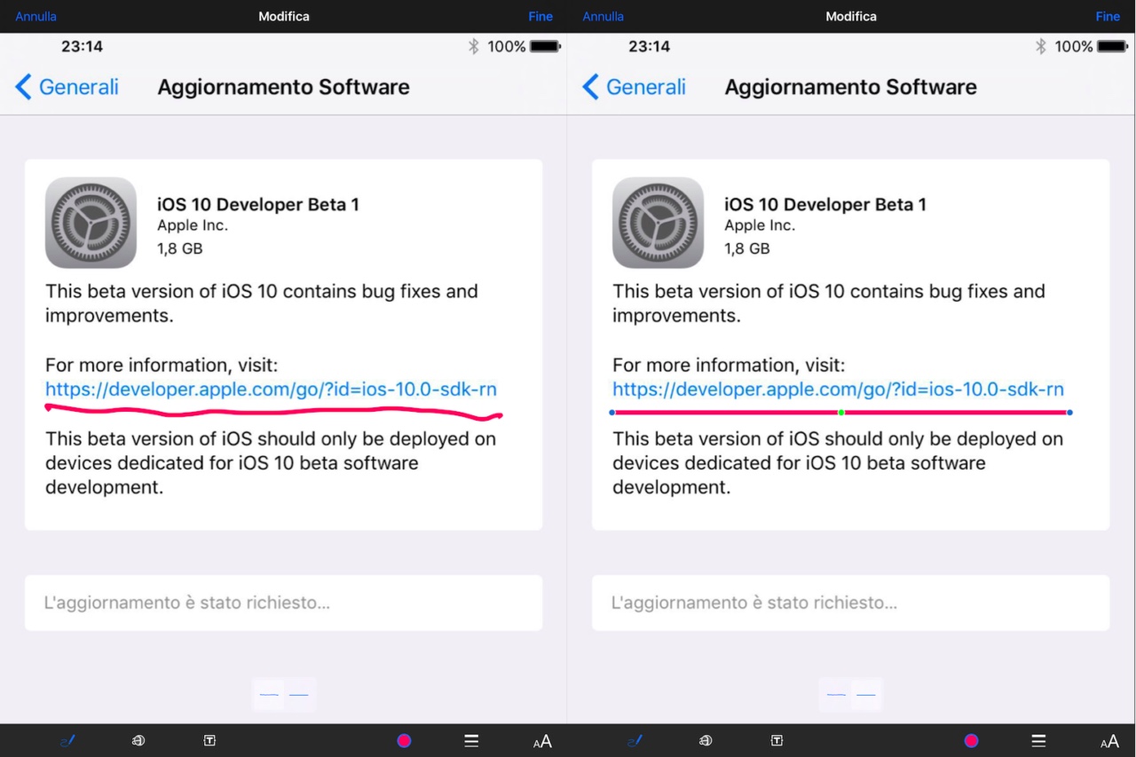The height and width of the screenshot is (757, 1136).
Task: Click "L'aggiornamento è stato richiesto…" in left screenshot
Action: pos(187,603)
